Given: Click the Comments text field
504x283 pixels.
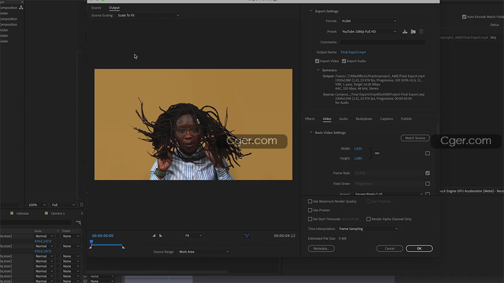Looking at the screenshot, I should (383, 42).
